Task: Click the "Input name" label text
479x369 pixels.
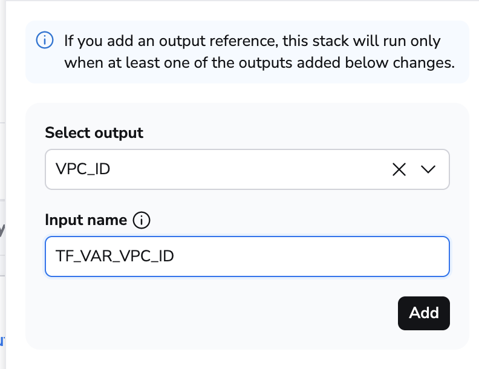Action: click(86, 220)
